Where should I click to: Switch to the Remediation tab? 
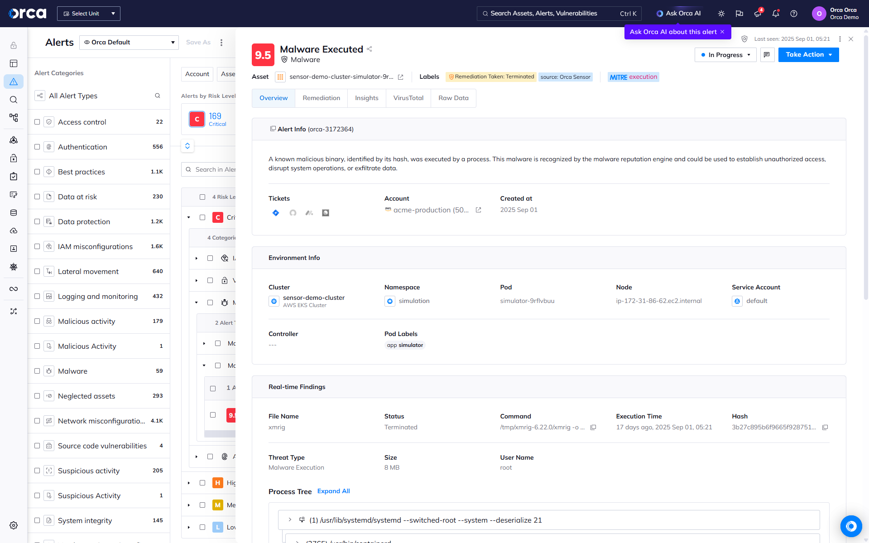pyautogui.click(x=321, y=98)
